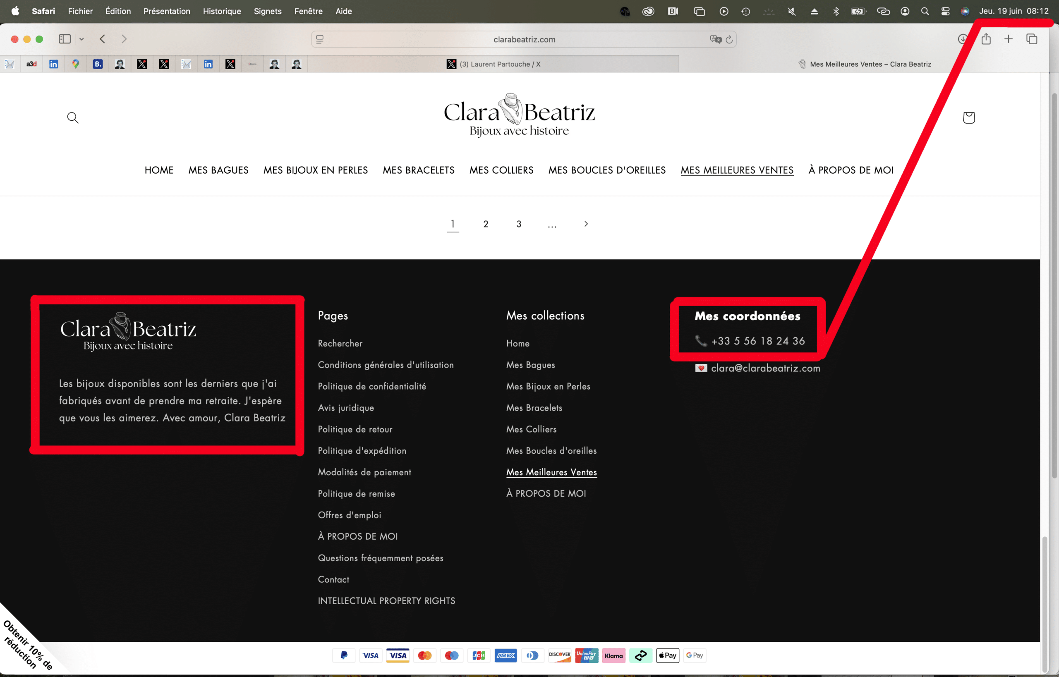The width and height of the screenshot is (1059, 677).
Task: Click the clara@clarabeatriz.com email address
Action: (x=765, y=368)
